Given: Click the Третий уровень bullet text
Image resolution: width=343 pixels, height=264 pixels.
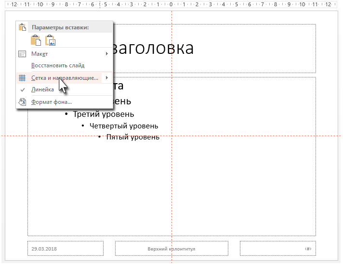Looking at the screenshot, I should click(x=104, y=114).
